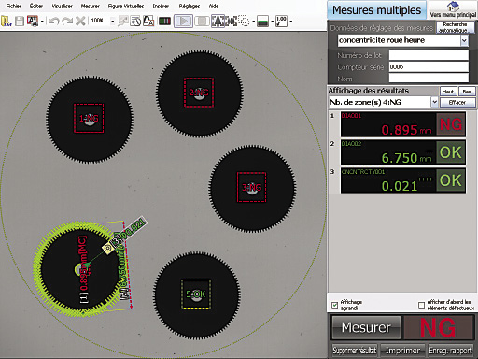Click the redo arrow icon
Viewport: 478px width, 359px height.
[x=67, y=22]
